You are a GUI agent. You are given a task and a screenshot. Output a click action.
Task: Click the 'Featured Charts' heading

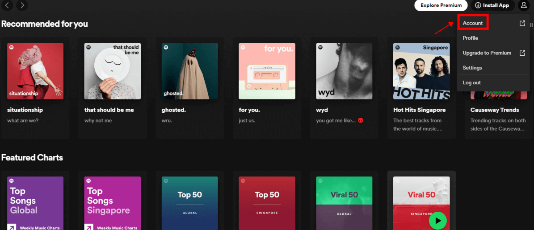coord(32,158)
